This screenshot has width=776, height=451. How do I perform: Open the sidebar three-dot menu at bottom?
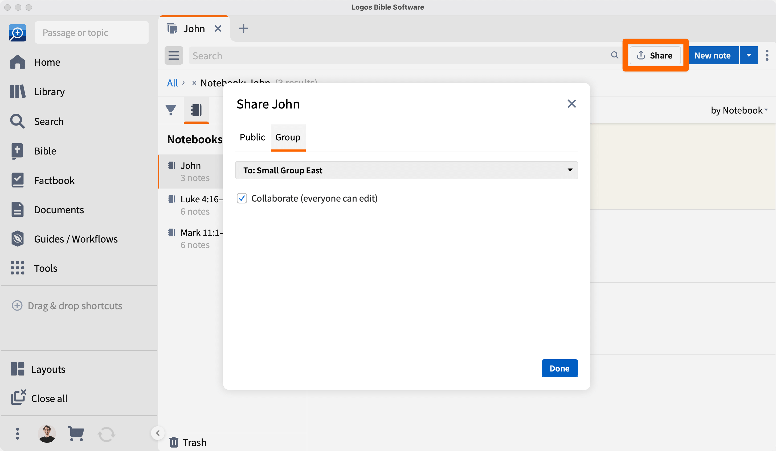click(x=18, y=434)
